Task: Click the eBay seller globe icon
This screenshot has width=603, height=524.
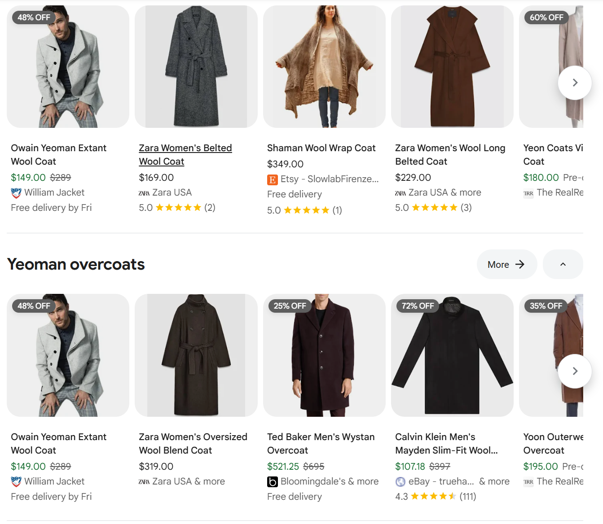Action: (x=400, y=482)
